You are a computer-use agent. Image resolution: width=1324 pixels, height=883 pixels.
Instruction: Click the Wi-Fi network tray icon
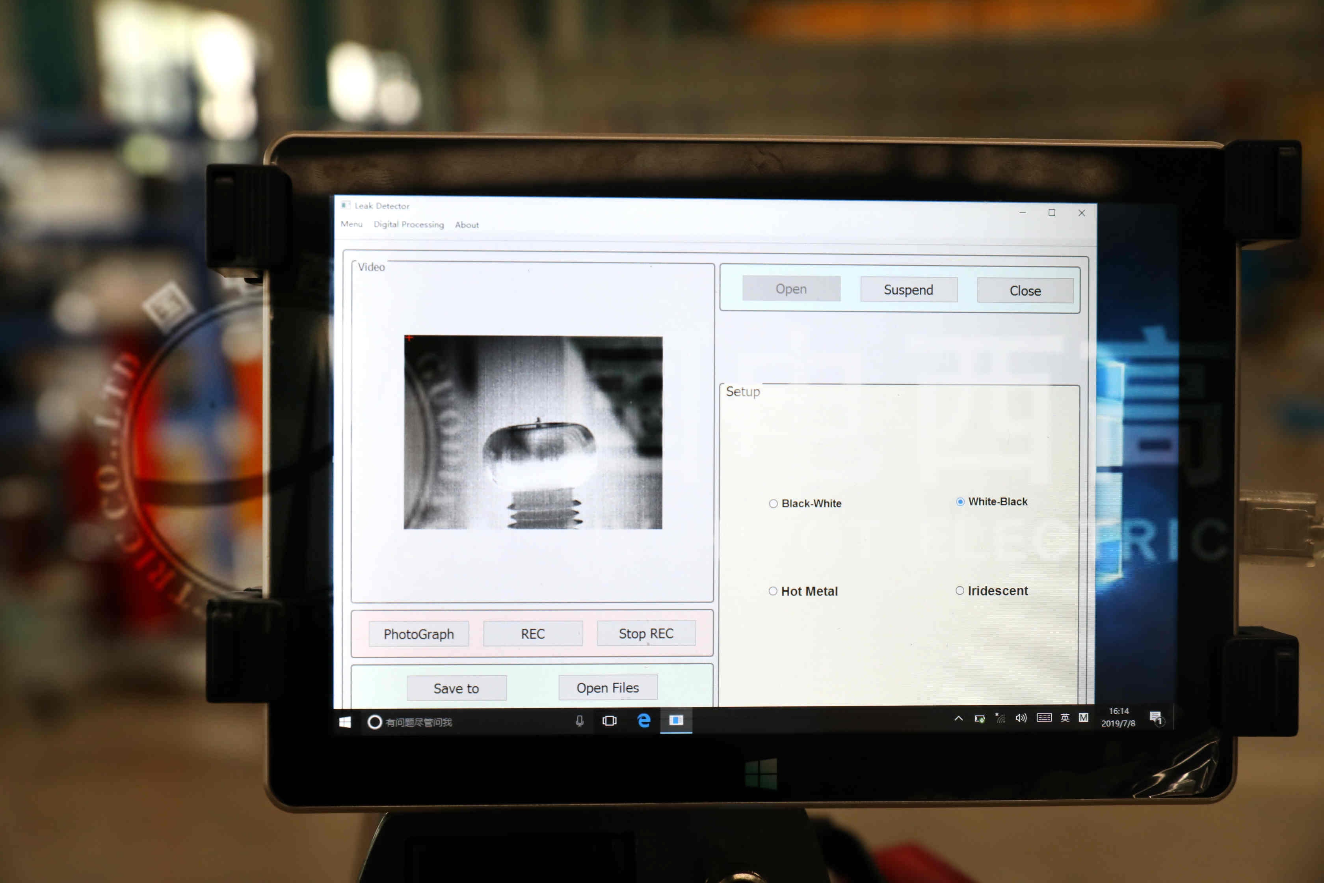click(1000, 718)
